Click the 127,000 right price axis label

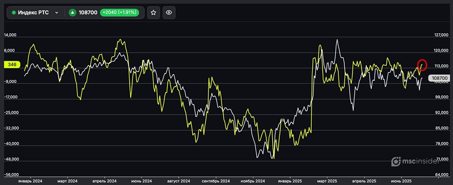pos(440,35)
